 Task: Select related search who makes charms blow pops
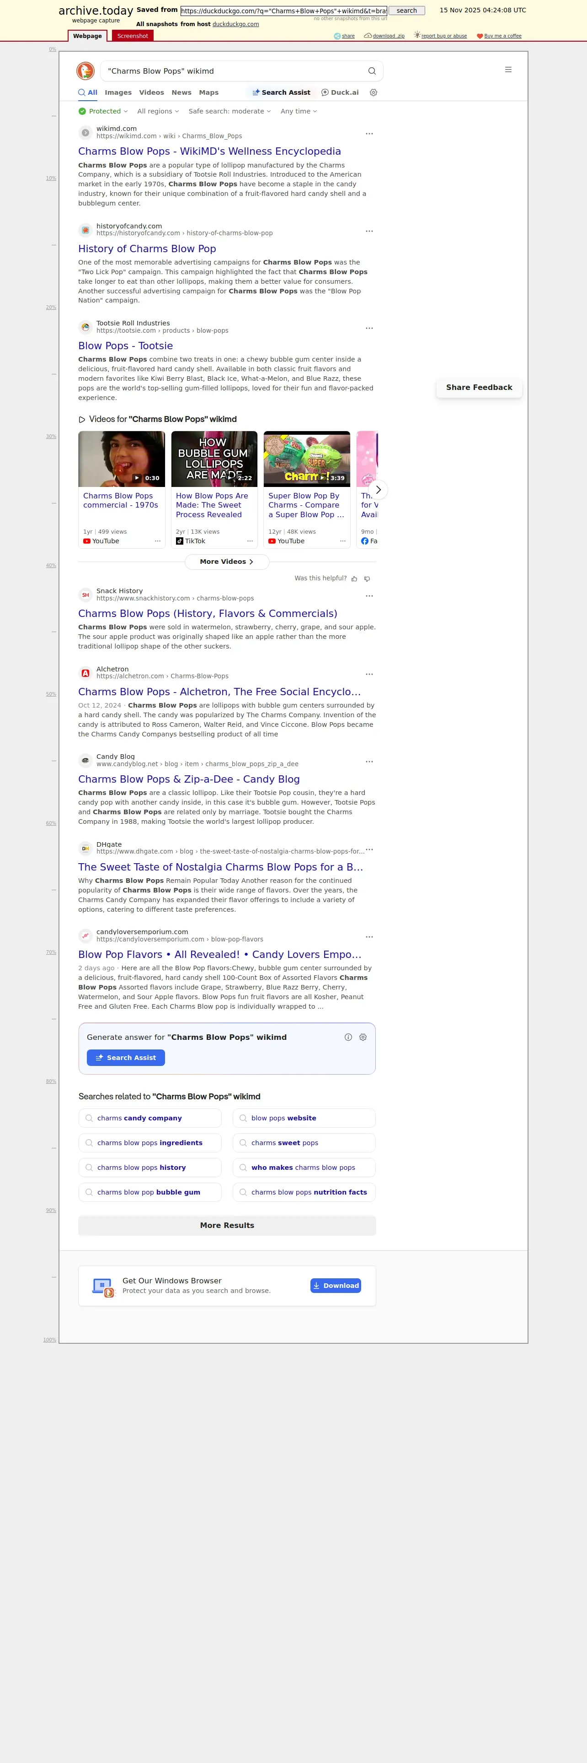coord(304,1168)
